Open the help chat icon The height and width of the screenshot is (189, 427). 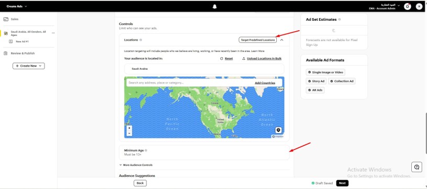tap(417, 167)
